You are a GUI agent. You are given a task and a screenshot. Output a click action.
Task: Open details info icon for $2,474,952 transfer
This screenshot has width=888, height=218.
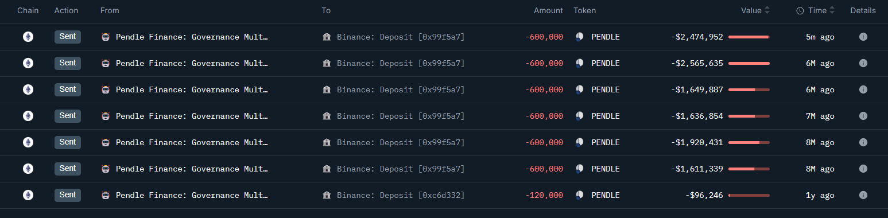[863, 37]
